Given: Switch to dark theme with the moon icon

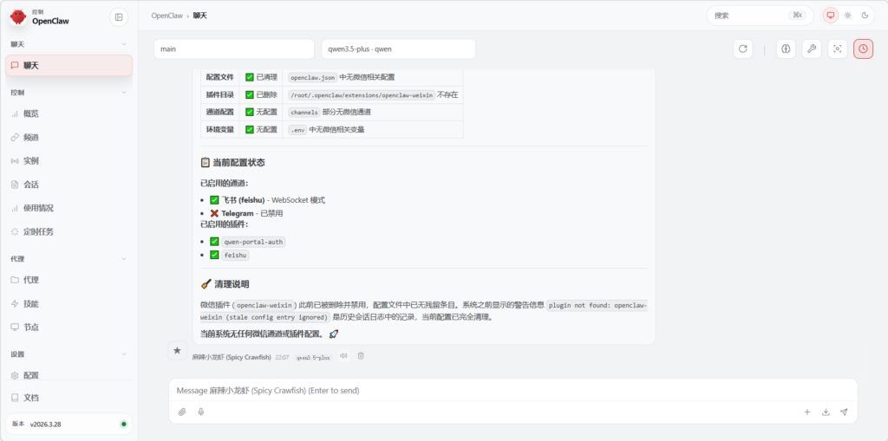Looking at the screenshot, I should pyautogui.click(x=865, y=16).
